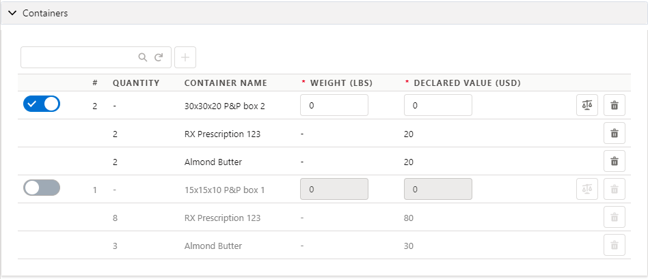Click the disabled declared value field for box 1

(x=437, y=190)
